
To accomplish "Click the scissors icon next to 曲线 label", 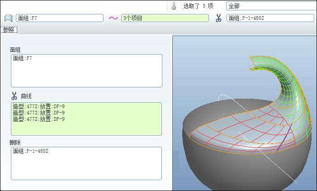I will [14, 96].
